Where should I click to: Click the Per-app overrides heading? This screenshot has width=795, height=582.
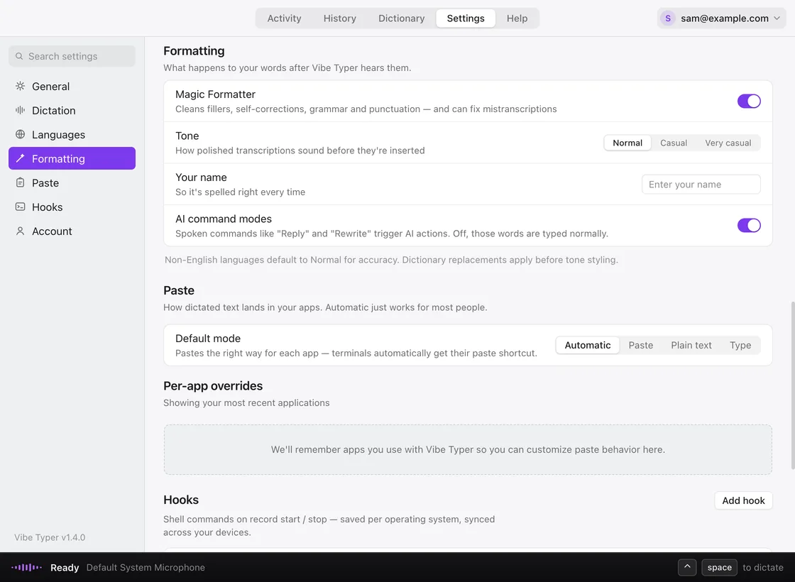[x=213, y=386]
